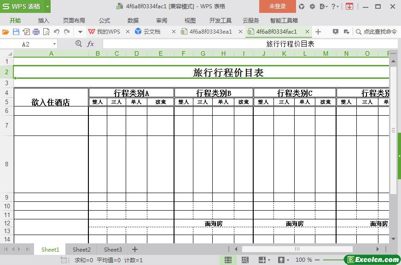Select row 8 header
Viewport: 401px width, 265px height.
[x=6, y=164]
